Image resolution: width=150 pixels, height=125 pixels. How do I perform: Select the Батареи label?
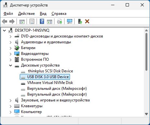point(28,48)
